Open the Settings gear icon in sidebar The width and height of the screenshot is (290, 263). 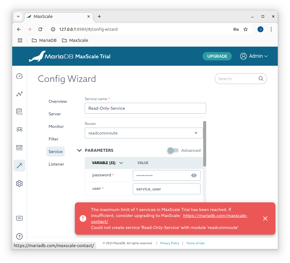point(19,184)
